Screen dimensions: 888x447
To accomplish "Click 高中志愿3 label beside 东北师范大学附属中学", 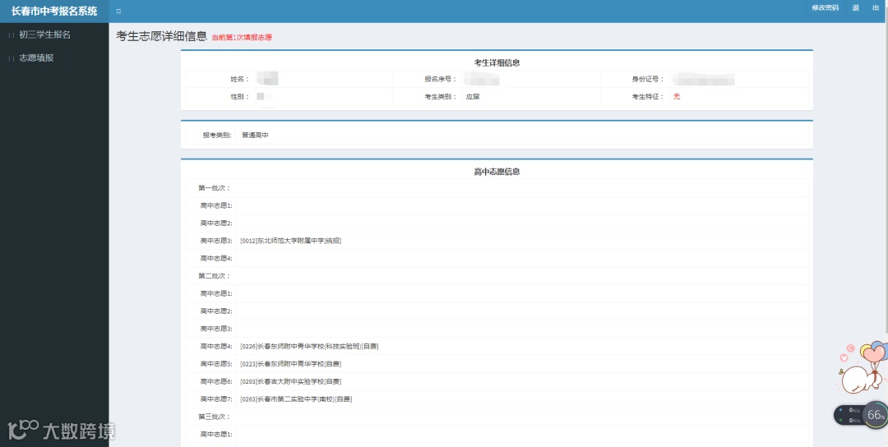I will pyautogui.click(x=216, y=241).
